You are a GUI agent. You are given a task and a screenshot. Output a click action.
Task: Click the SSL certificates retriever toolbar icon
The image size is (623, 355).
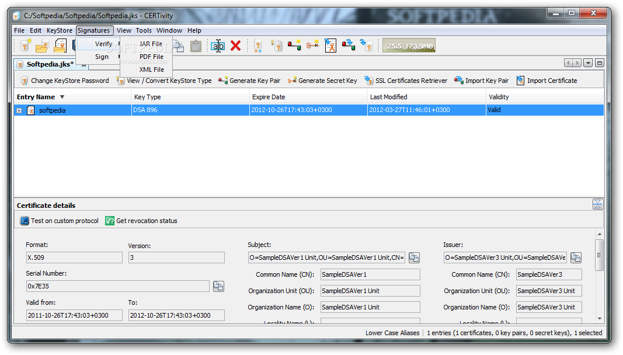click(366, 46)
